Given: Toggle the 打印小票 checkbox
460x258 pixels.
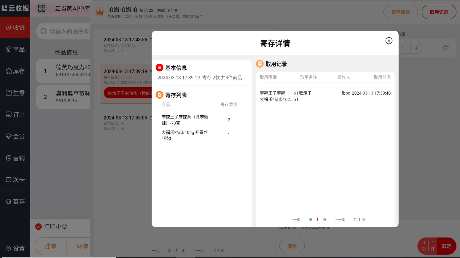Looking at the screenshot, I should coord(38,227).
